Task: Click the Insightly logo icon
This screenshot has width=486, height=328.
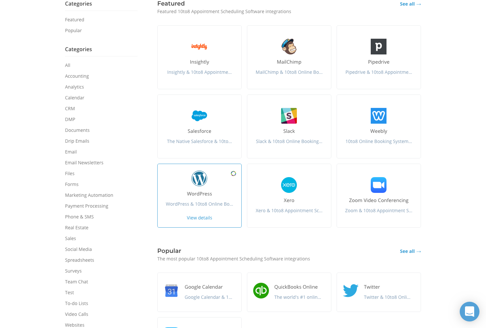Action: point(199,47)
